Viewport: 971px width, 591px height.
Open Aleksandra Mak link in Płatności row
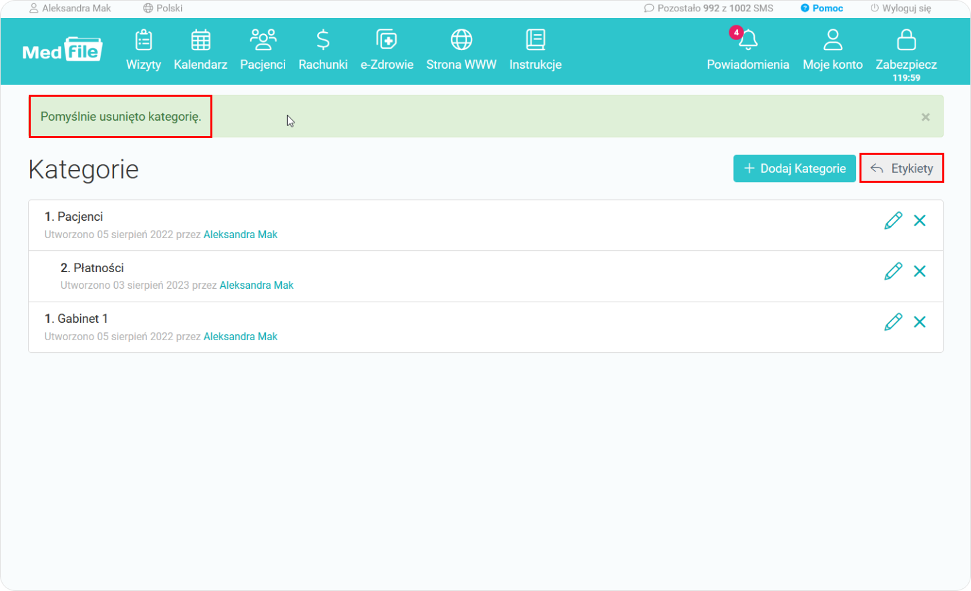(x=256, y=285)
